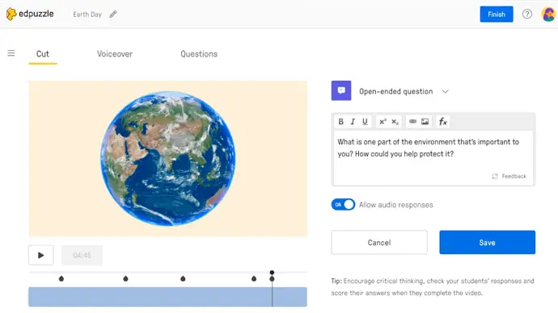Click the 04:45 time field
558x313 pixels.
click(x=82, y=255)
